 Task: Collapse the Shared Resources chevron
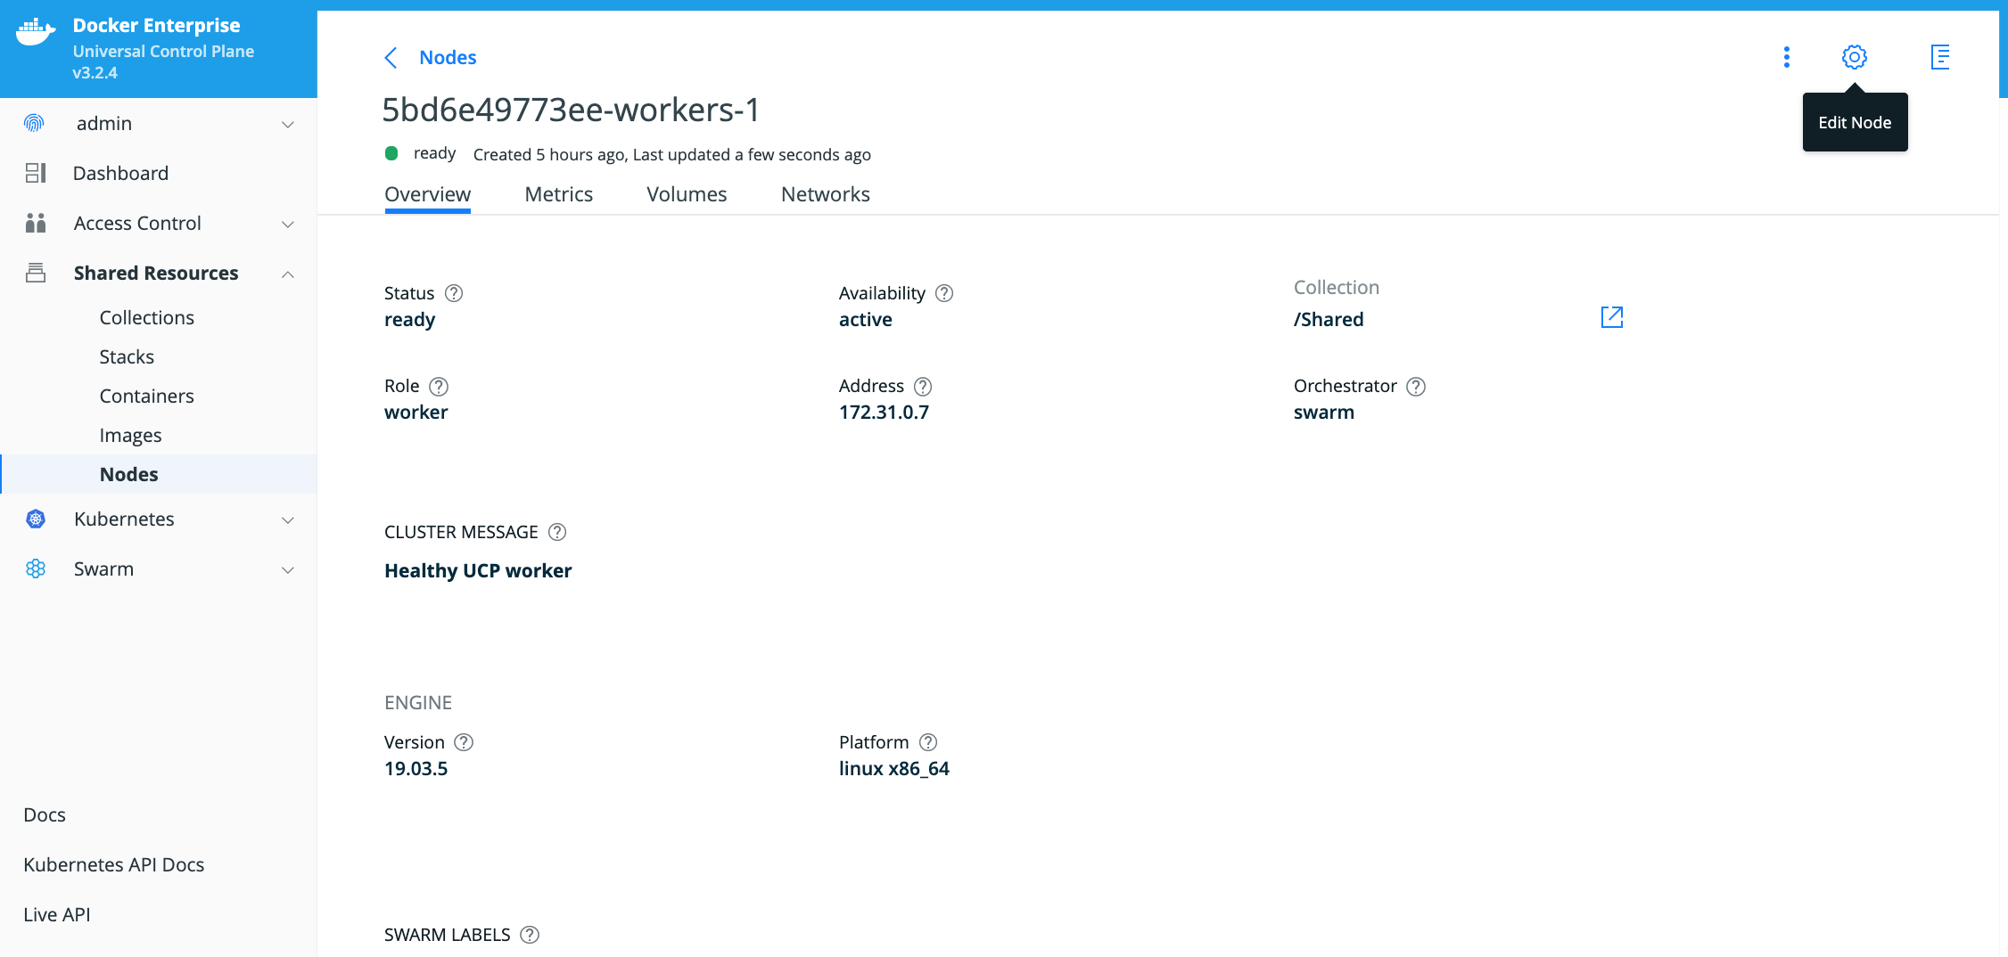coord(288,274)
